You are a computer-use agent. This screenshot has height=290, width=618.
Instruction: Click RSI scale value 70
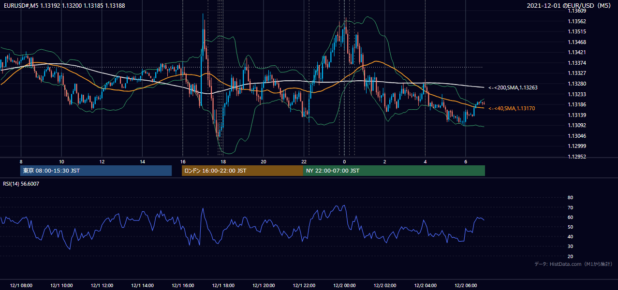point(570,207)
